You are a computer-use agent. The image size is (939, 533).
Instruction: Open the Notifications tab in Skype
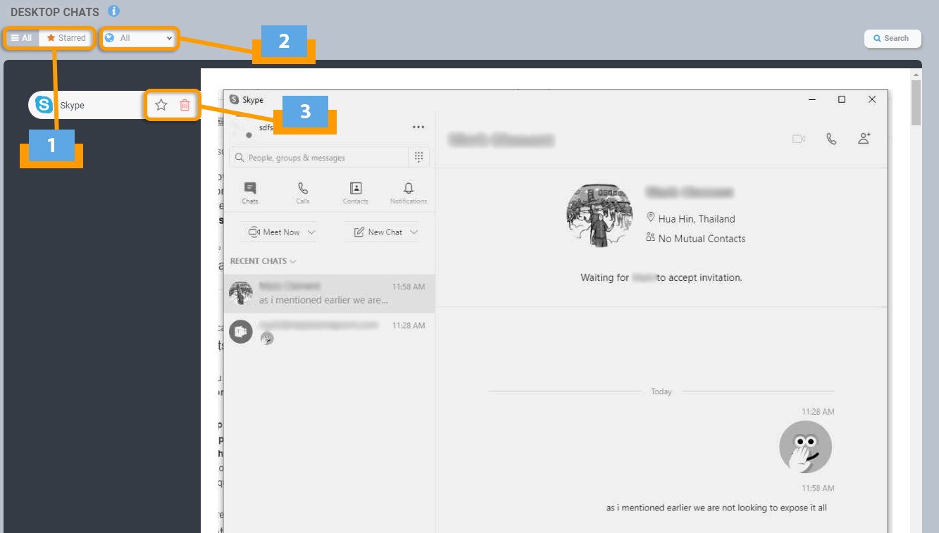click(409, 193)
